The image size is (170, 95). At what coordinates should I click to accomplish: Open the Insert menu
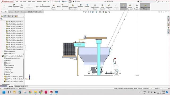click(29, 2)
